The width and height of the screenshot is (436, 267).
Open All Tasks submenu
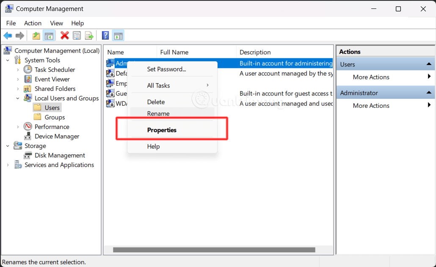click(x=172, y=85)
